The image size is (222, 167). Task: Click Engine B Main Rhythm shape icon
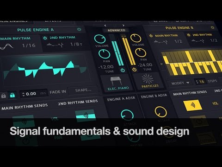click(161, 42)
